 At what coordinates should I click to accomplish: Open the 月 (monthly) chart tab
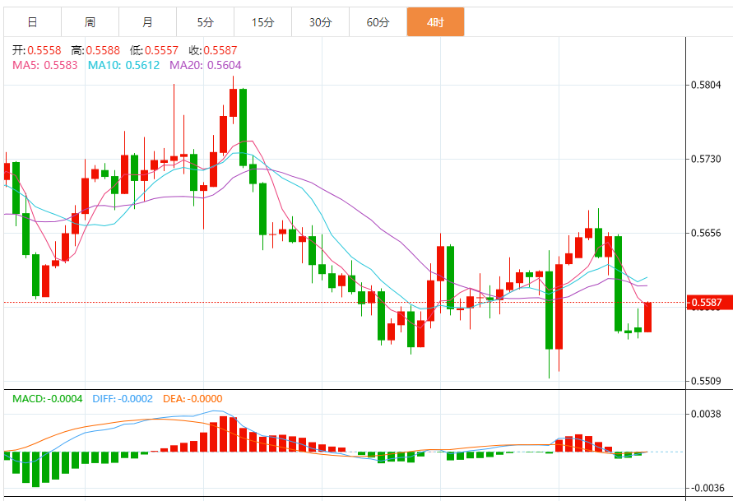point(147,22)
